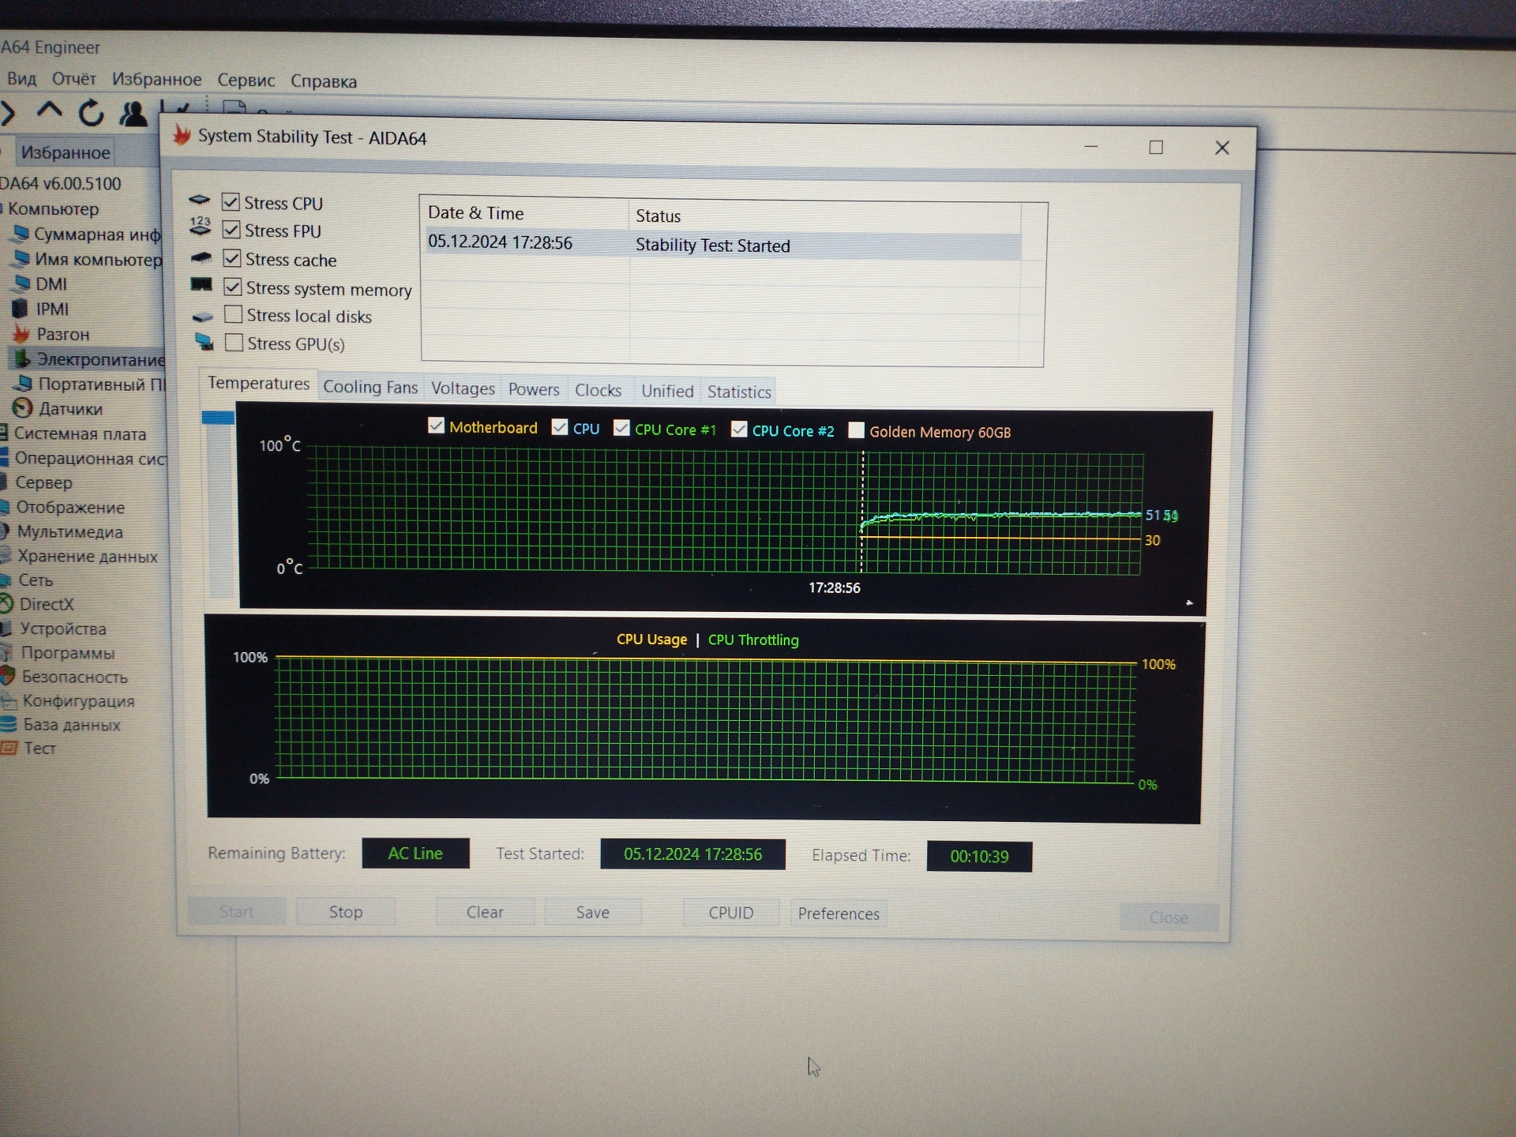
Task: Click the database icon beside База данных
Action: (x=9, y=724)
